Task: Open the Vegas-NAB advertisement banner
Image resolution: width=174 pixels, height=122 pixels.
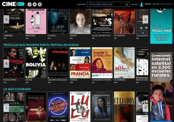Action: click(161, 26)
